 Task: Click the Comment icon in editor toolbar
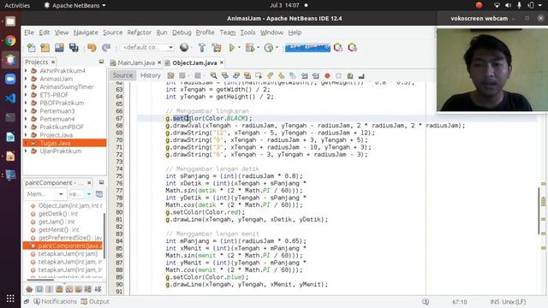350,75
